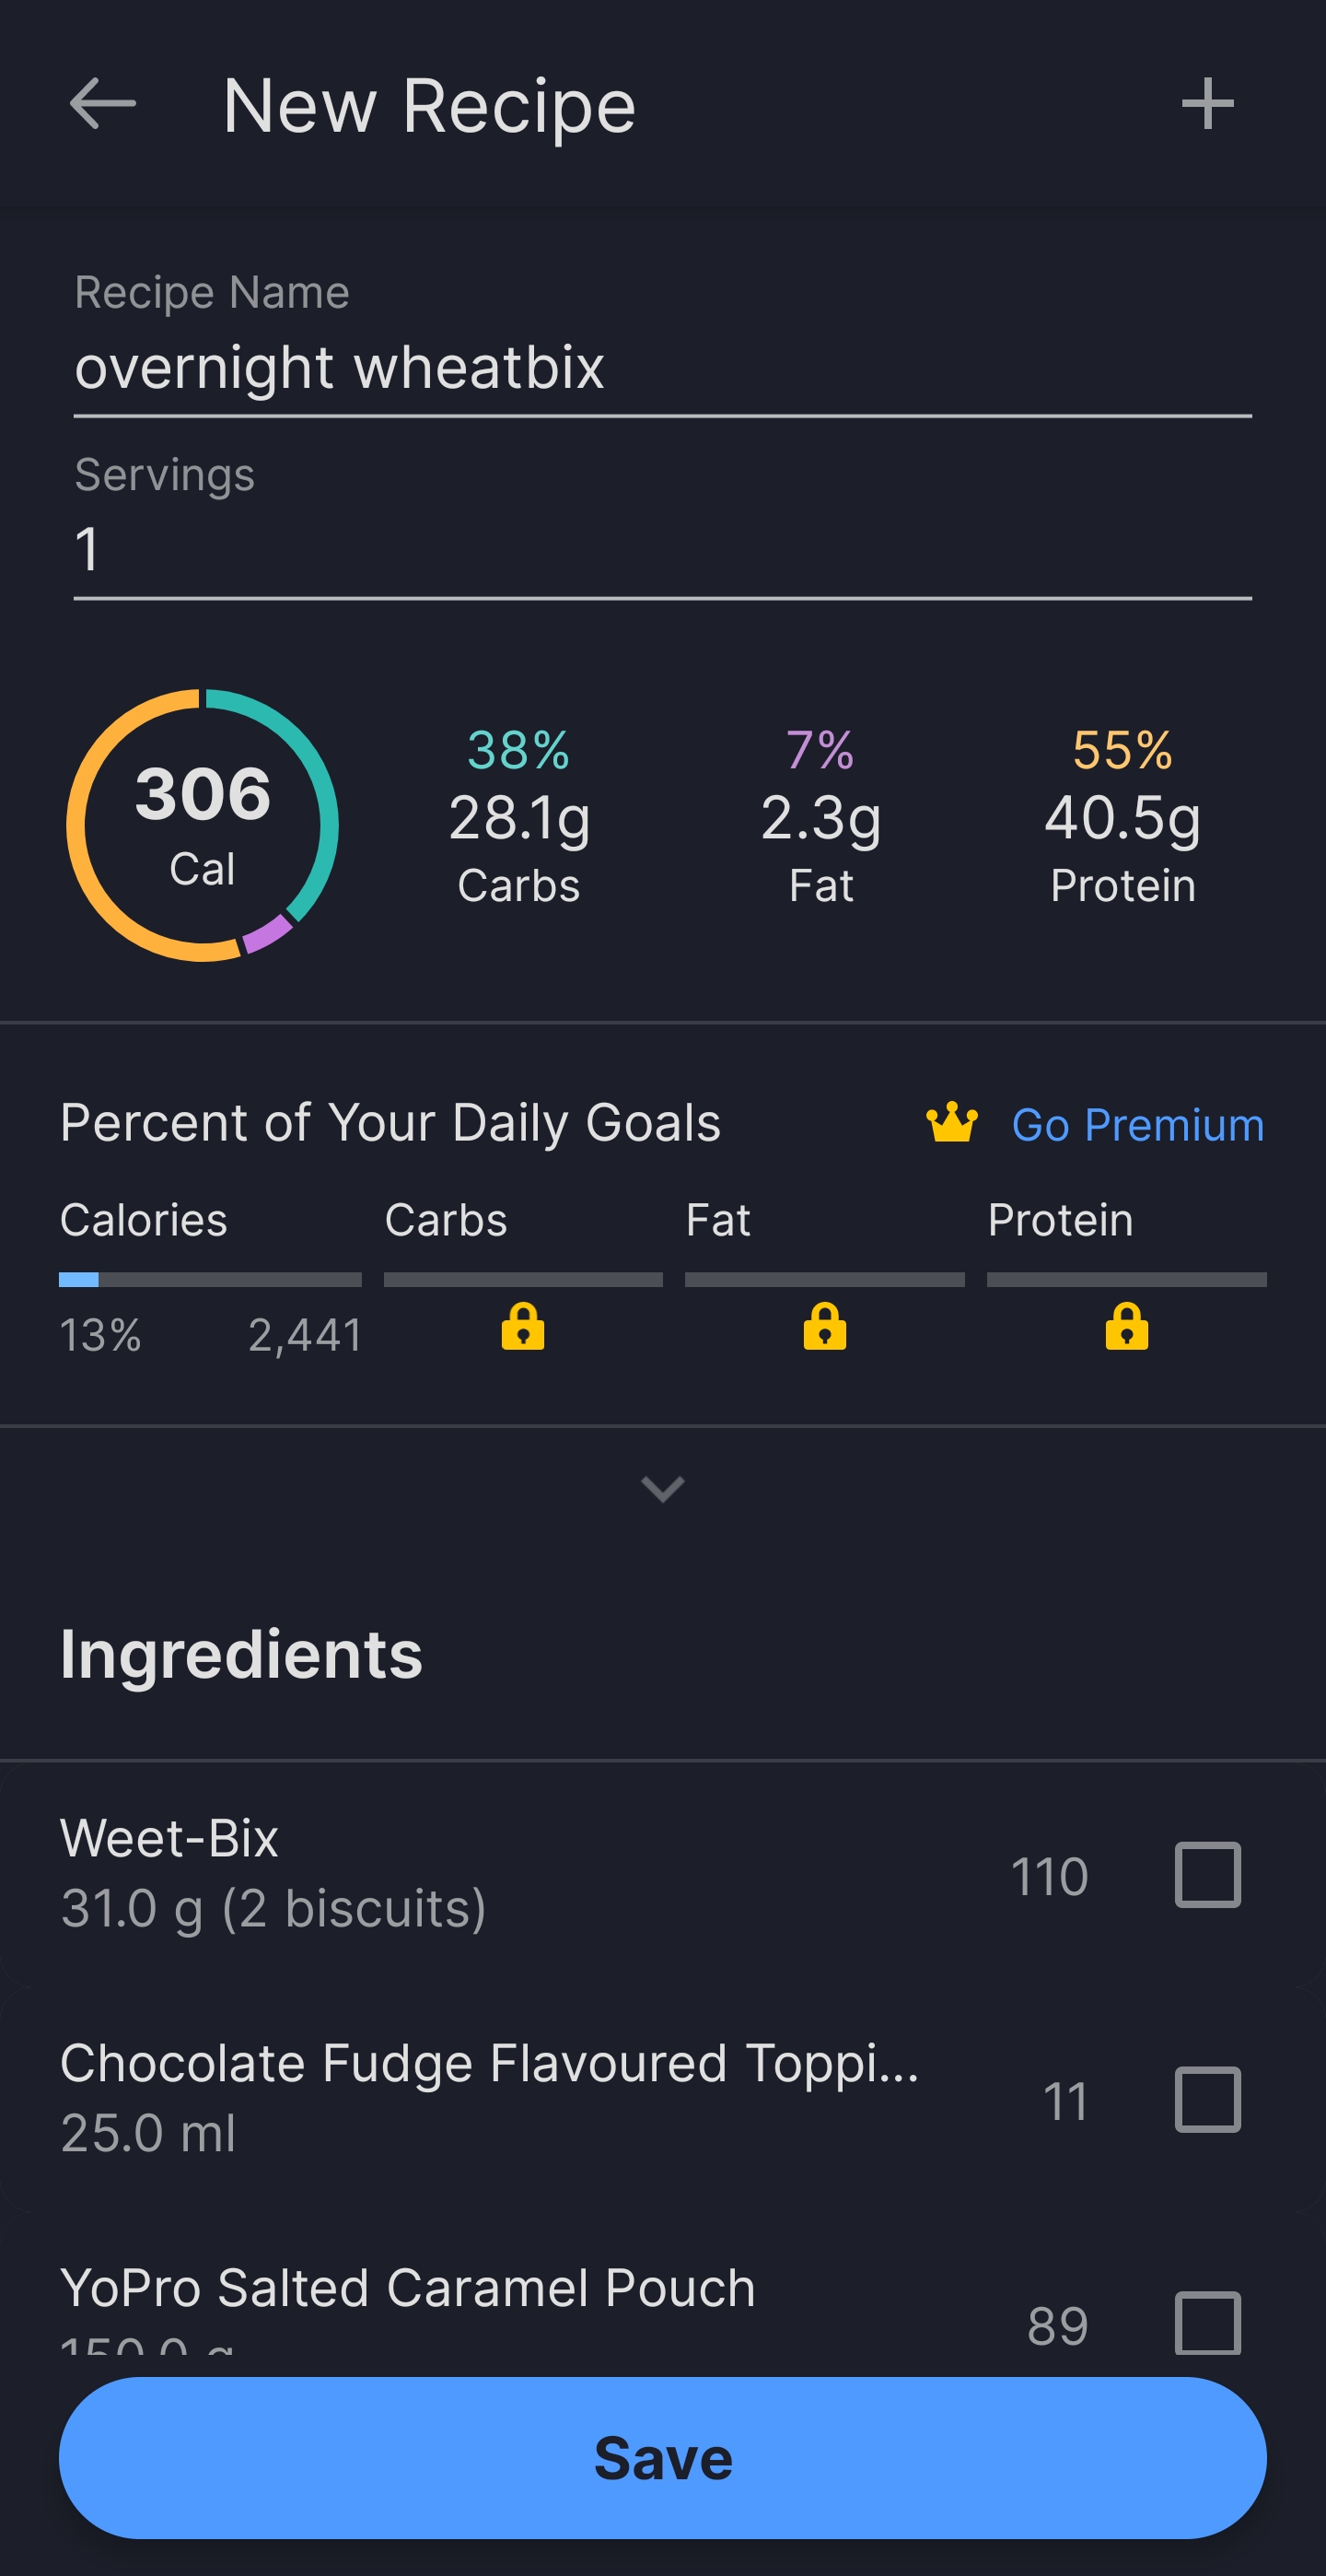Edit the Recipe Name field
This screenshot has width=1326, height=2576.
(662, 367)
